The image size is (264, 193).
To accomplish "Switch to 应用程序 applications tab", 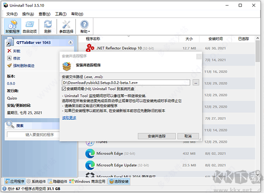I will click(x=15, y=182).
